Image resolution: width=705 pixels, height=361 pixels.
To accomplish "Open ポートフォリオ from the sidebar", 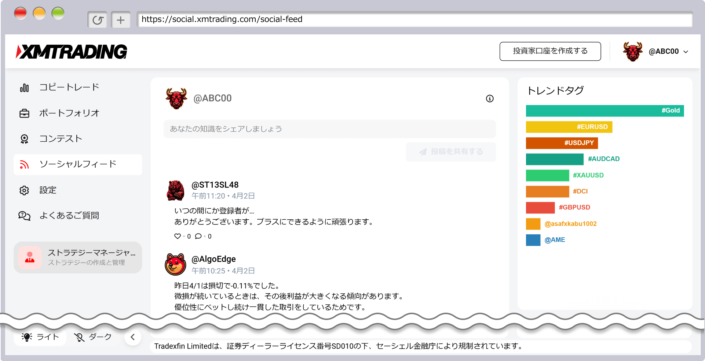I will tap(69, 113).
